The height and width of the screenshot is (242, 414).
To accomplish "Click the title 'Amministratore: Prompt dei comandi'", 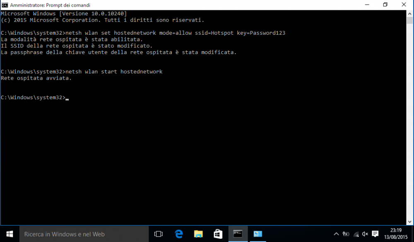I will (50, 5).
